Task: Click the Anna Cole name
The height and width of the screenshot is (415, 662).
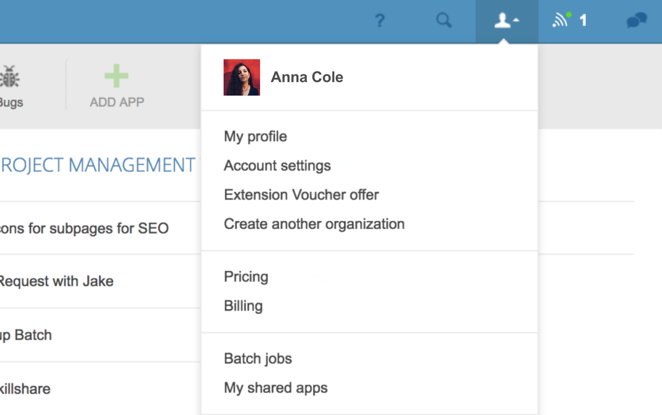Action: click(307, 78)
